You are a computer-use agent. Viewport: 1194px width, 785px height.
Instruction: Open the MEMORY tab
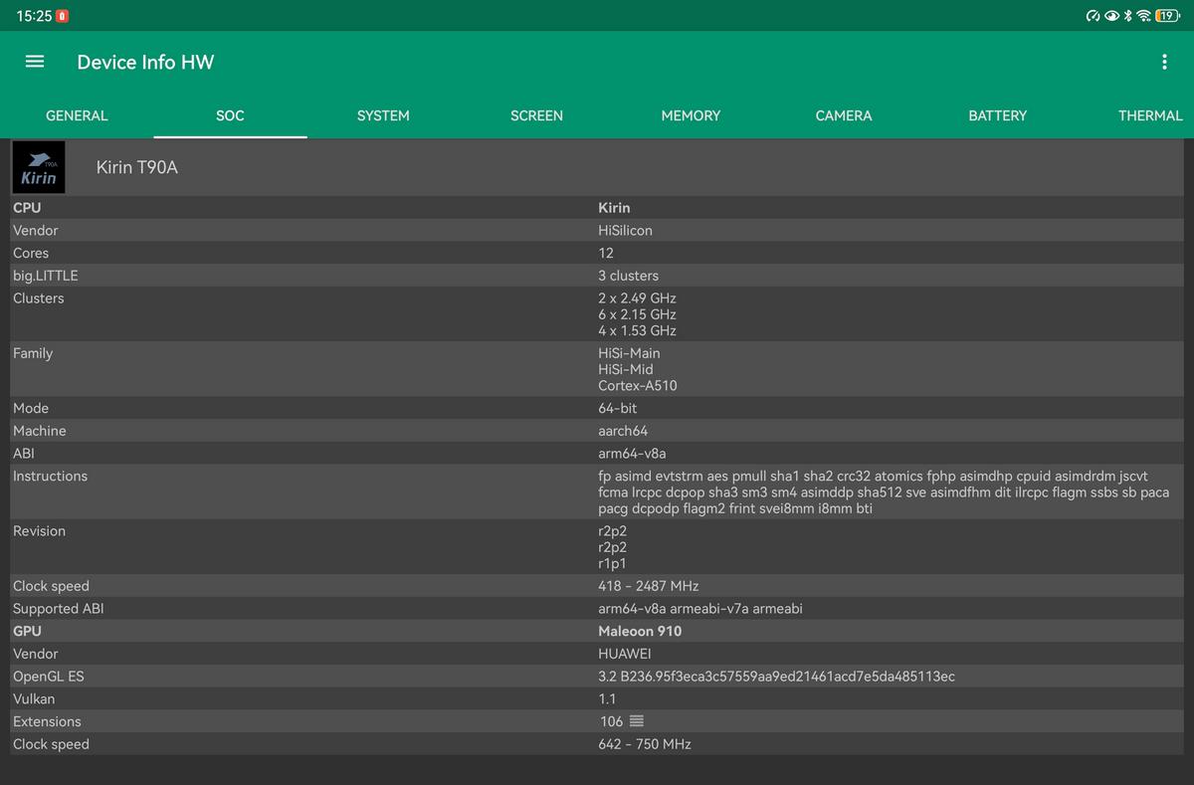(x=691, y=115)
